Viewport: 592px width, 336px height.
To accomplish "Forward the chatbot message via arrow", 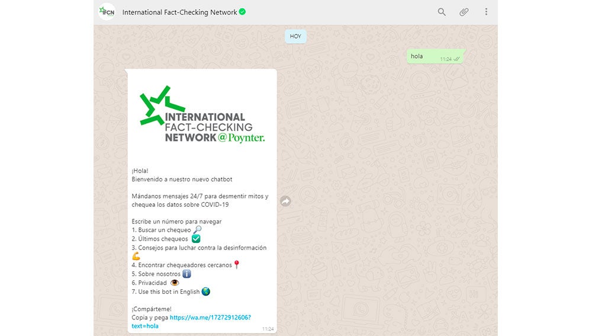I will point(286,201).
